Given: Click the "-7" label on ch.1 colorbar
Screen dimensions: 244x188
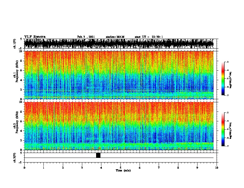Looking at the screenshot, I should tap(227, 95).
